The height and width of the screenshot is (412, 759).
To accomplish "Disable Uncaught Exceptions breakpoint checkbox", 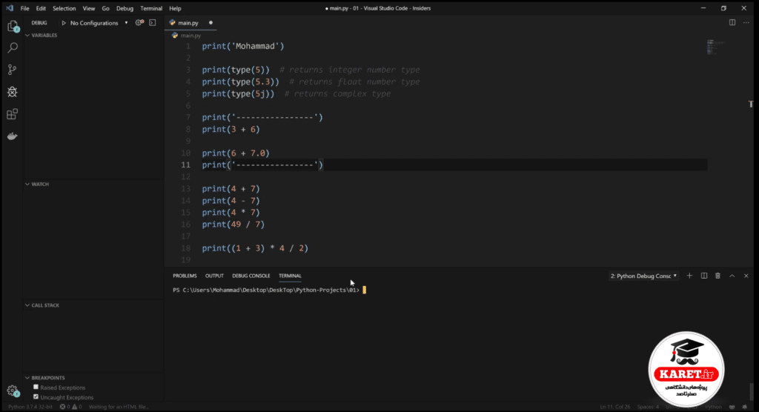I will coord(36,396).
